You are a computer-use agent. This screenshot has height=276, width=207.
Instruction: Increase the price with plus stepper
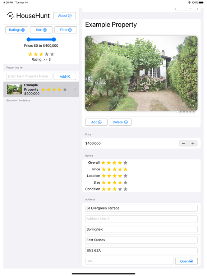(x=193, y=143)
